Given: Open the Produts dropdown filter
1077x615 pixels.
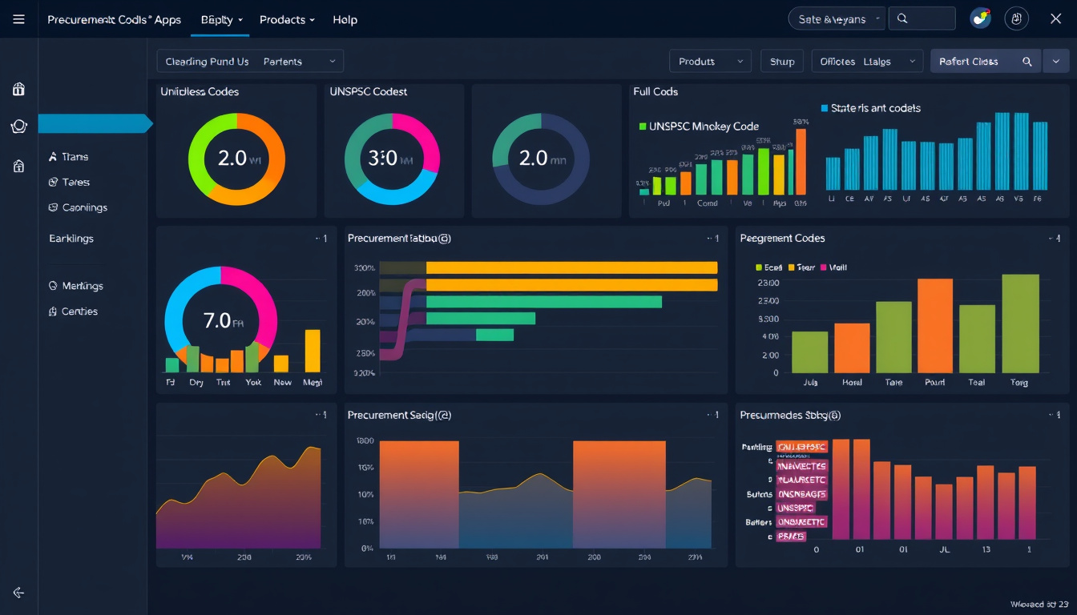Looking at the screenshot, I should [709, 62].
